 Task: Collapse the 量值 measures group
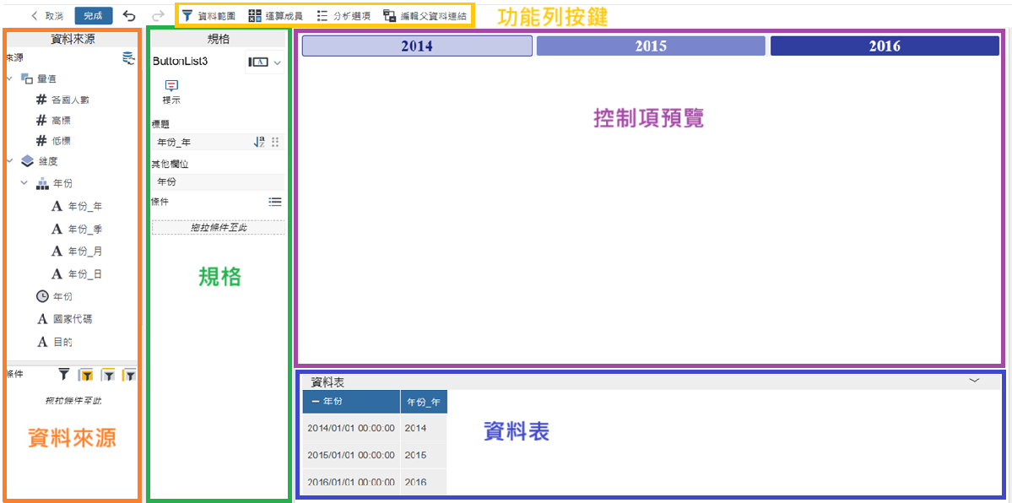tap(9, 78)
